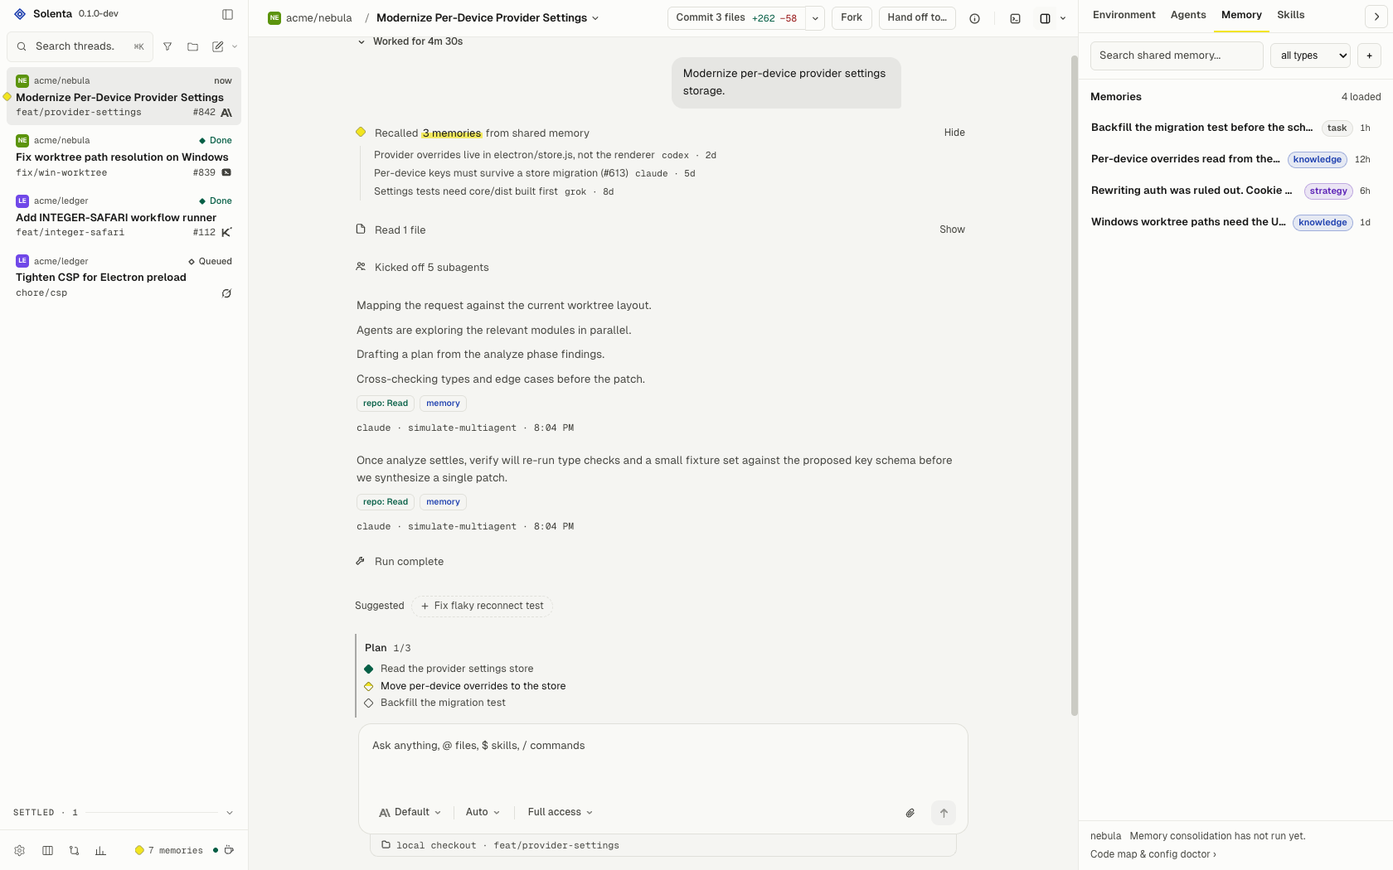Open the terminal panel icon

[1015, 18]
